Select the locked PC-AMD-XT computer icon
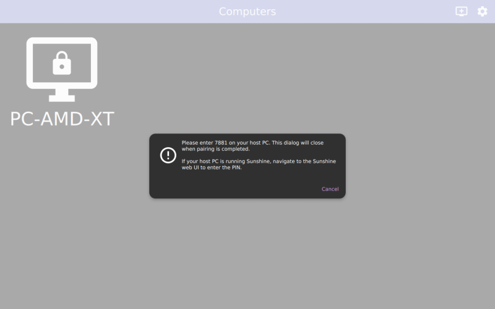 [62, 69]
